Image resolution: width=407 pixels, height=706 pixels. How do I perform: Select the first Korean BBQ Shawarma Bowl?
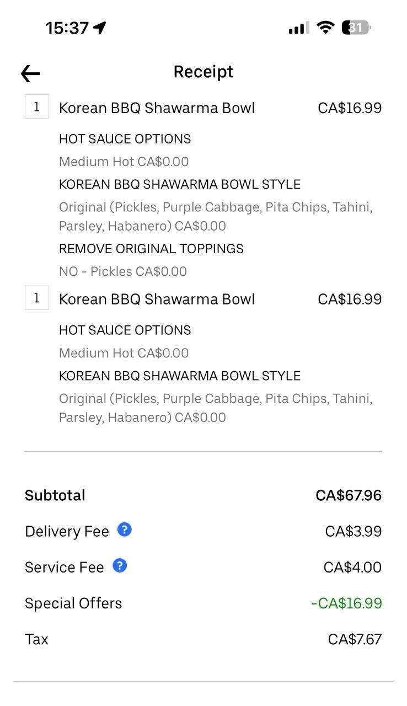[157, 108]
